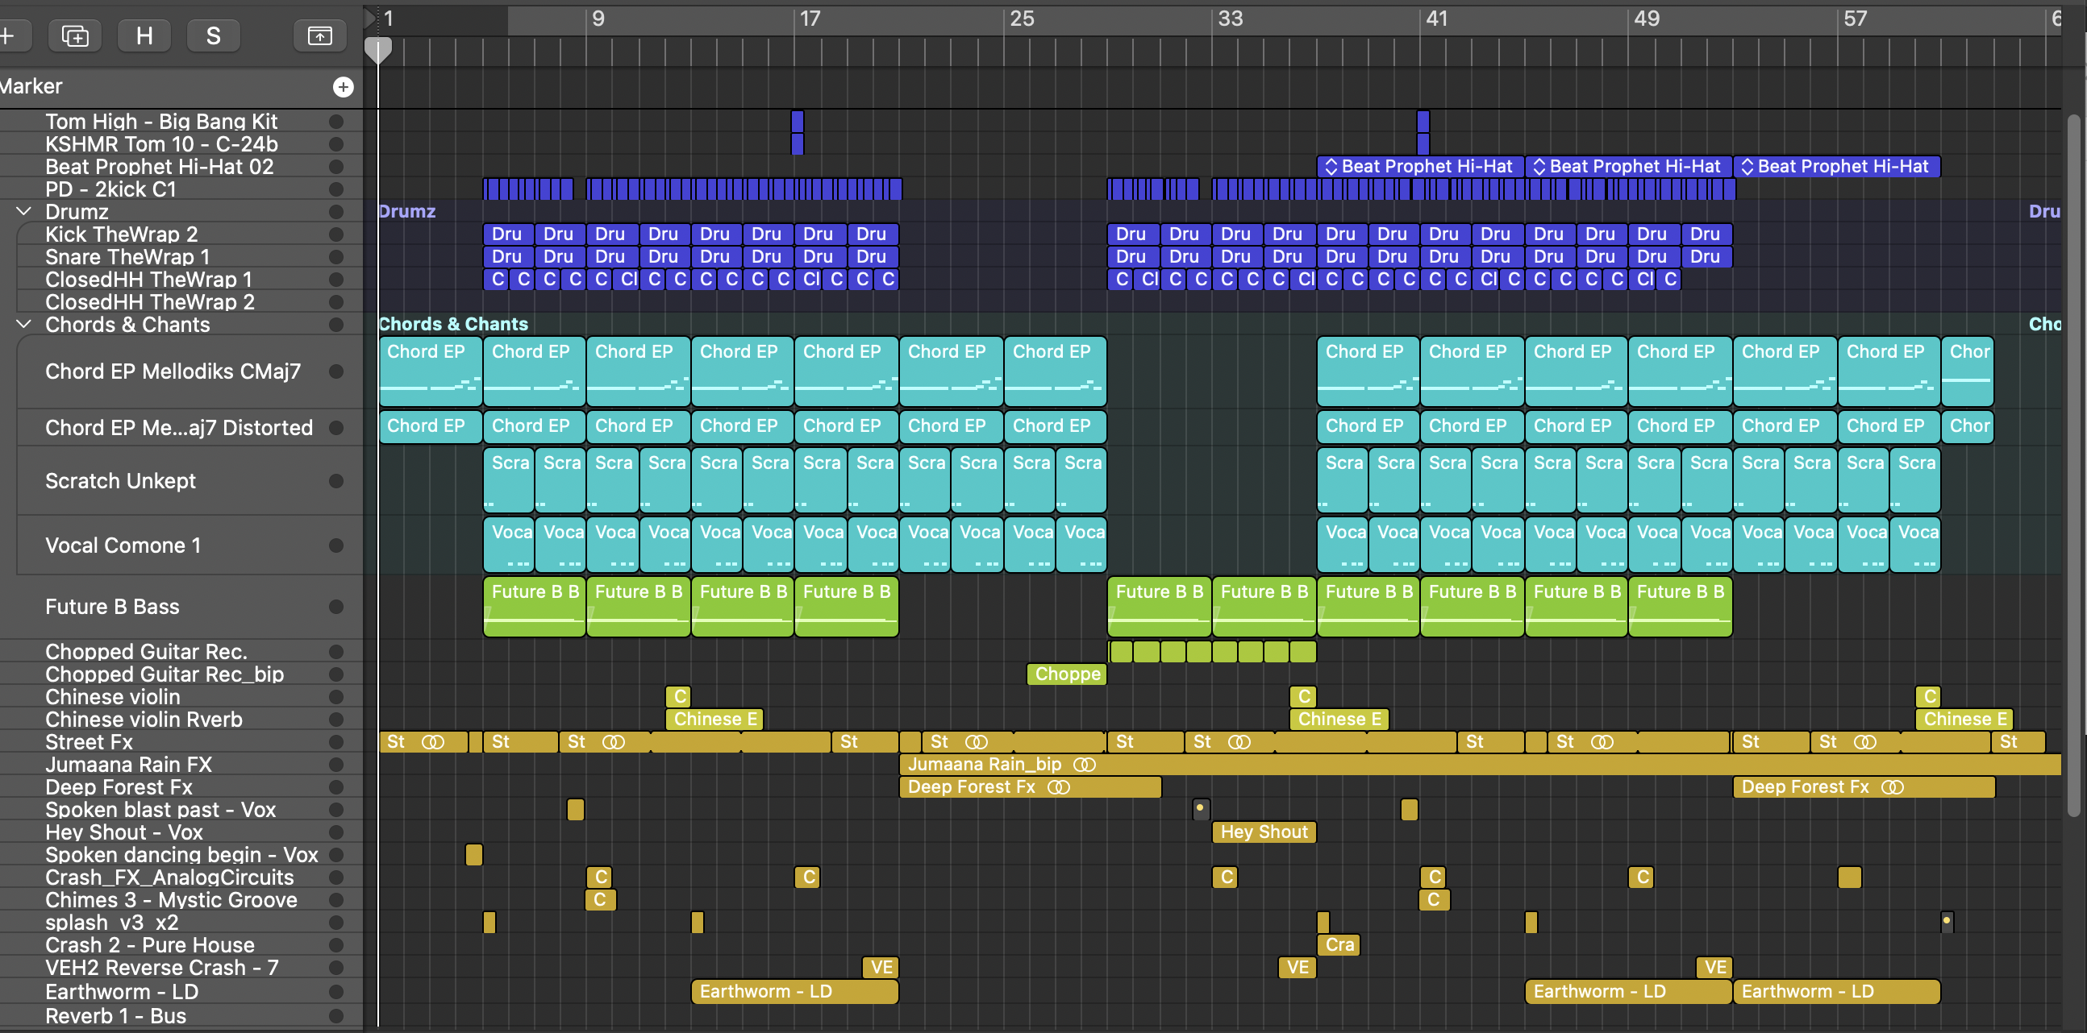The image size is (2087, 1033).
Task: Toggle the S global solo button
Action: [213, 35]
